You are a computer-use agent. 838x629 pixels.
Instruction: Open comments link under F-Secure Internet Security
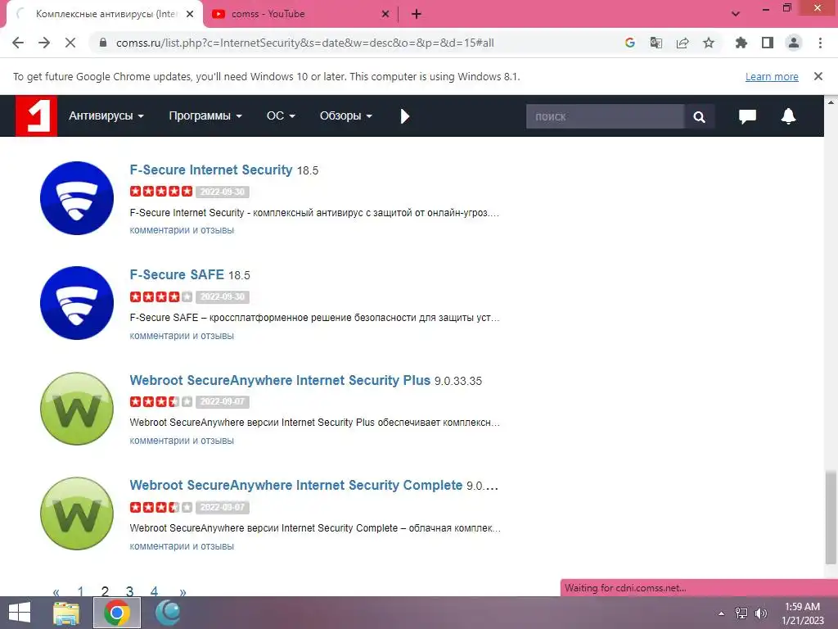pyautogui.click(x=182, y=230)
